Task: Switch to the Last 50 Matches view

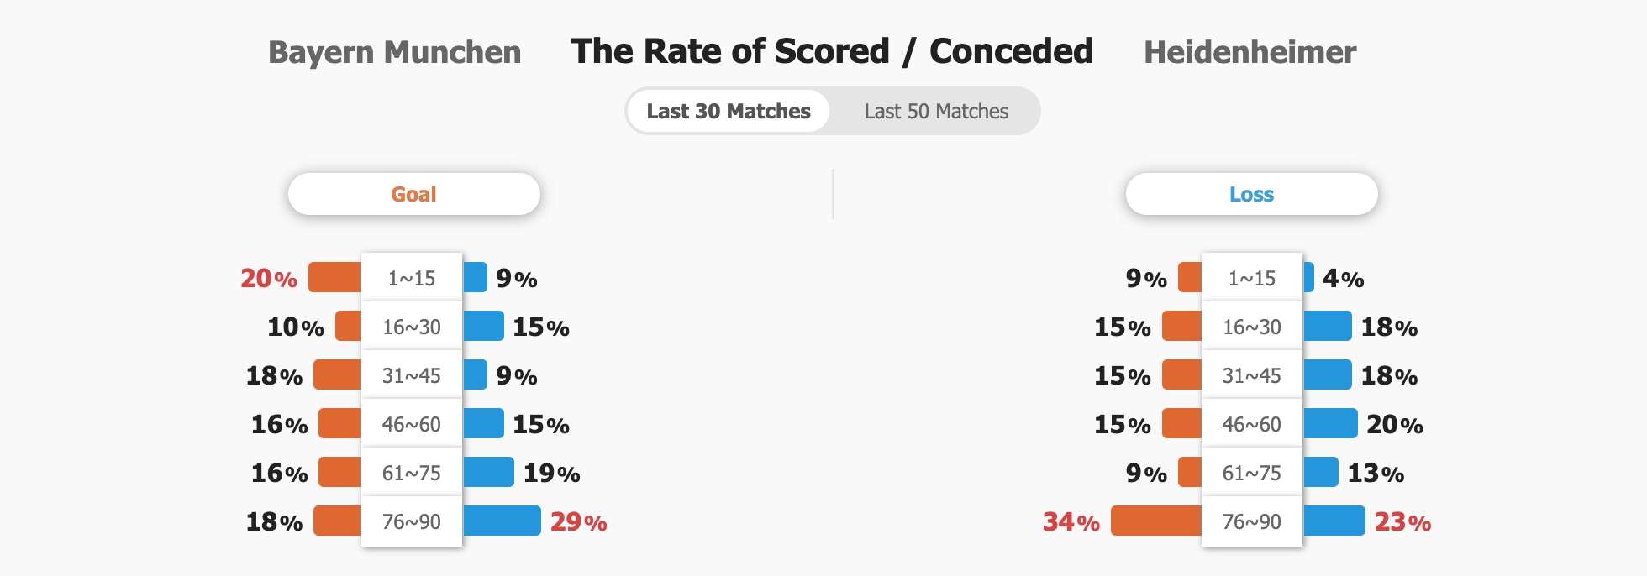Action: click(x=936, y=112)
